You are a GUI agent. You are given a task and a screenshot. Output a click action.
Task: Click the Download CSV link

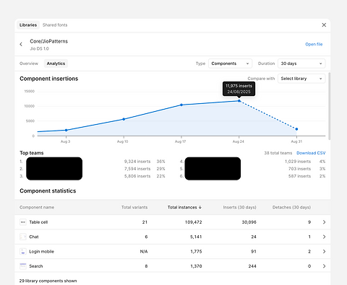[x=311, y=153]
